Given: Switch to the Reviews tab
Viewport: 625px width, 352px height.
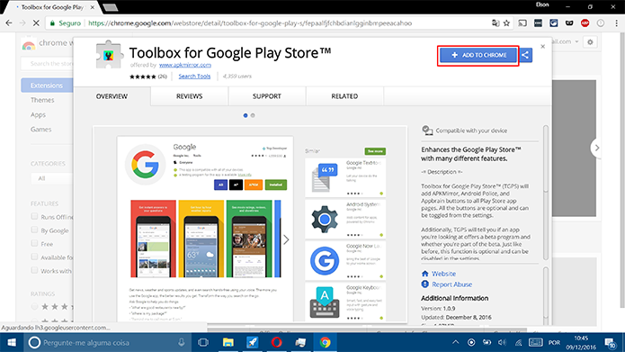Looking at the screenshot, I should [x=190, y=96].
